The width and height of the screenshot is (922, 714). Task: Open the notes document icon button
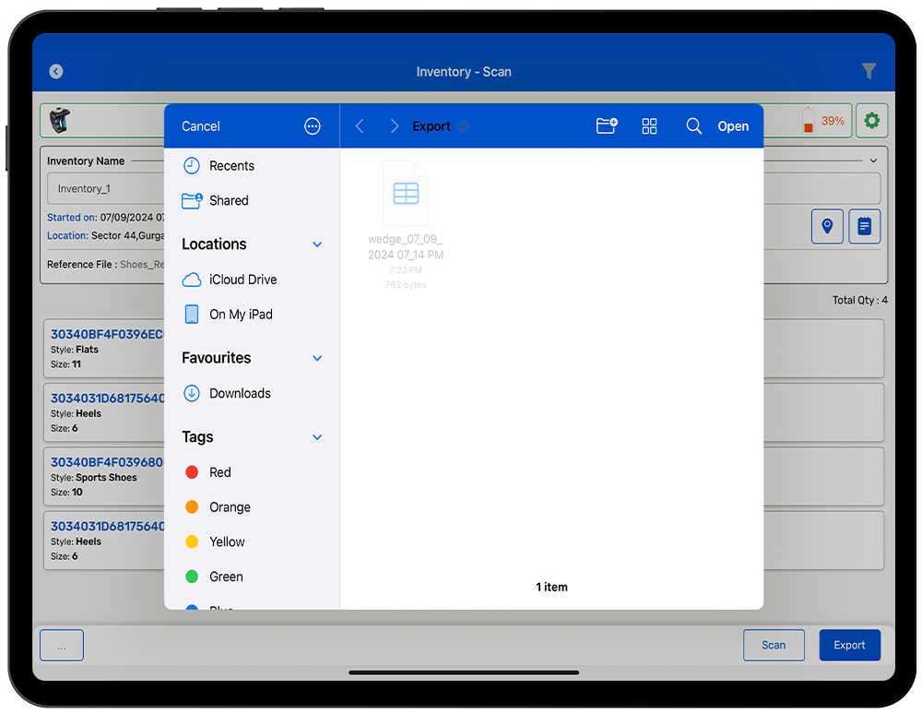864,226
